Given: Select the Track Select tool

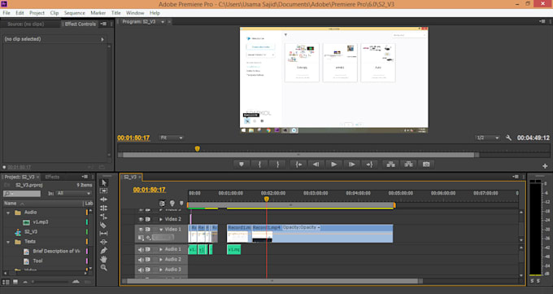Looking at the screenshot, I should coord(104,191).
